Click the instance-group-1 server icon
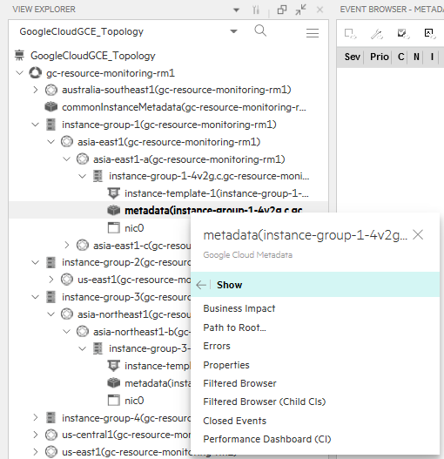This screenshot has height=459, width=444. [x=50, y=125]
